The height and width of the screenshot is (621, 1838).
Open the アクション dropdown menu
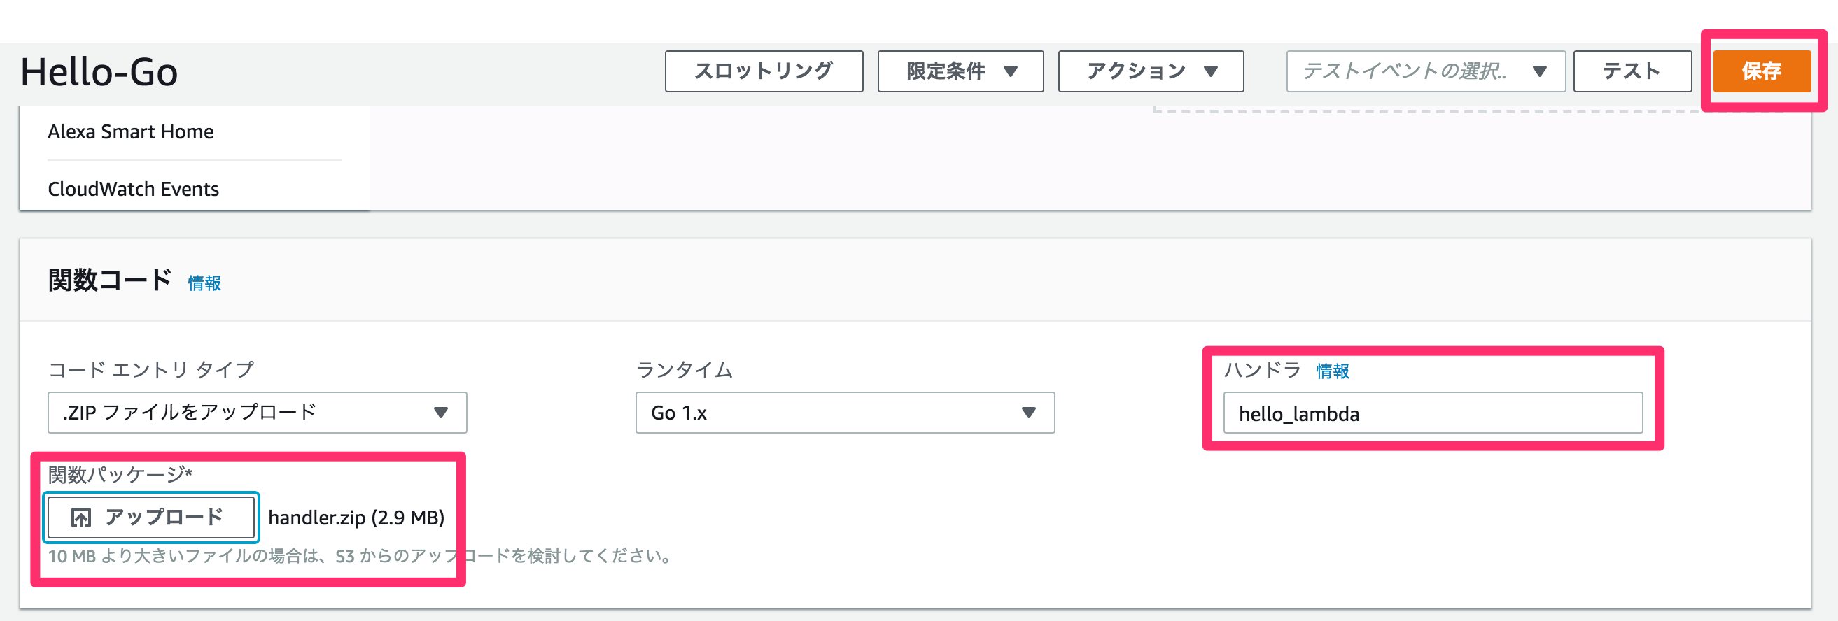click(1151, 71)
